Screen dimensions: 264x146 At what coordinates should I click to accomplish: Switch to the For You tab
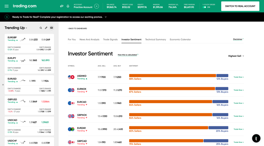click(72, 40)
